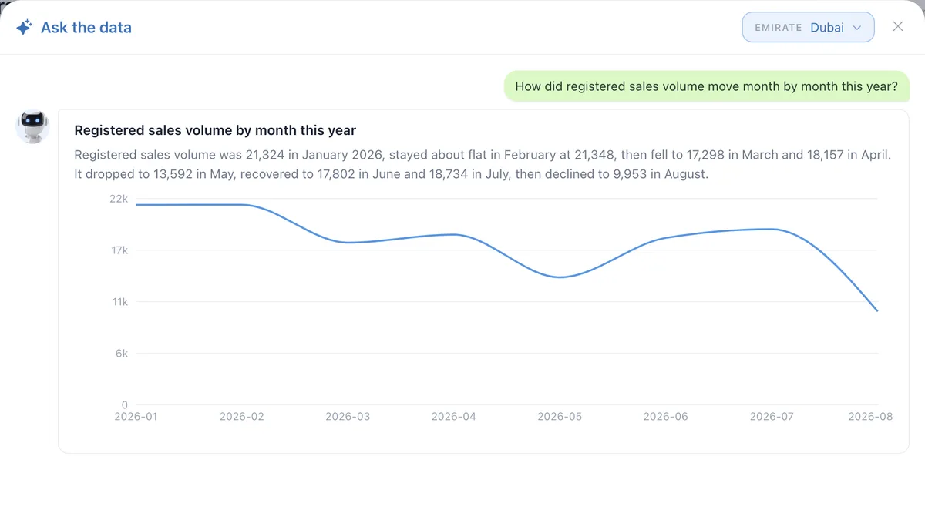Click the sparkle icon beside Ask the data

tap(24, 28)
